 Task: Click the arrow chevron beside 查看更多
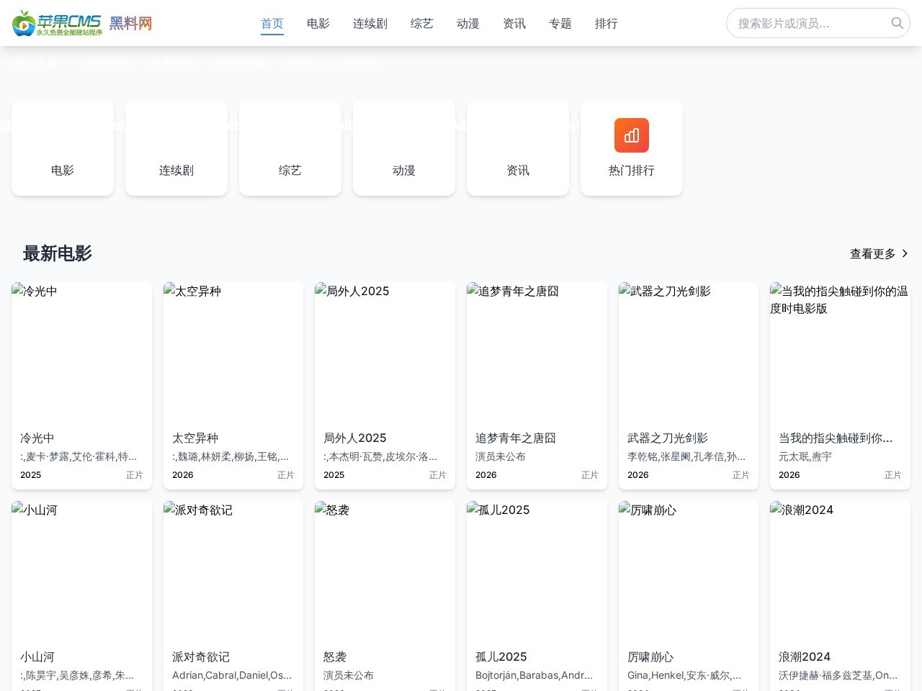tap(905, 253)
